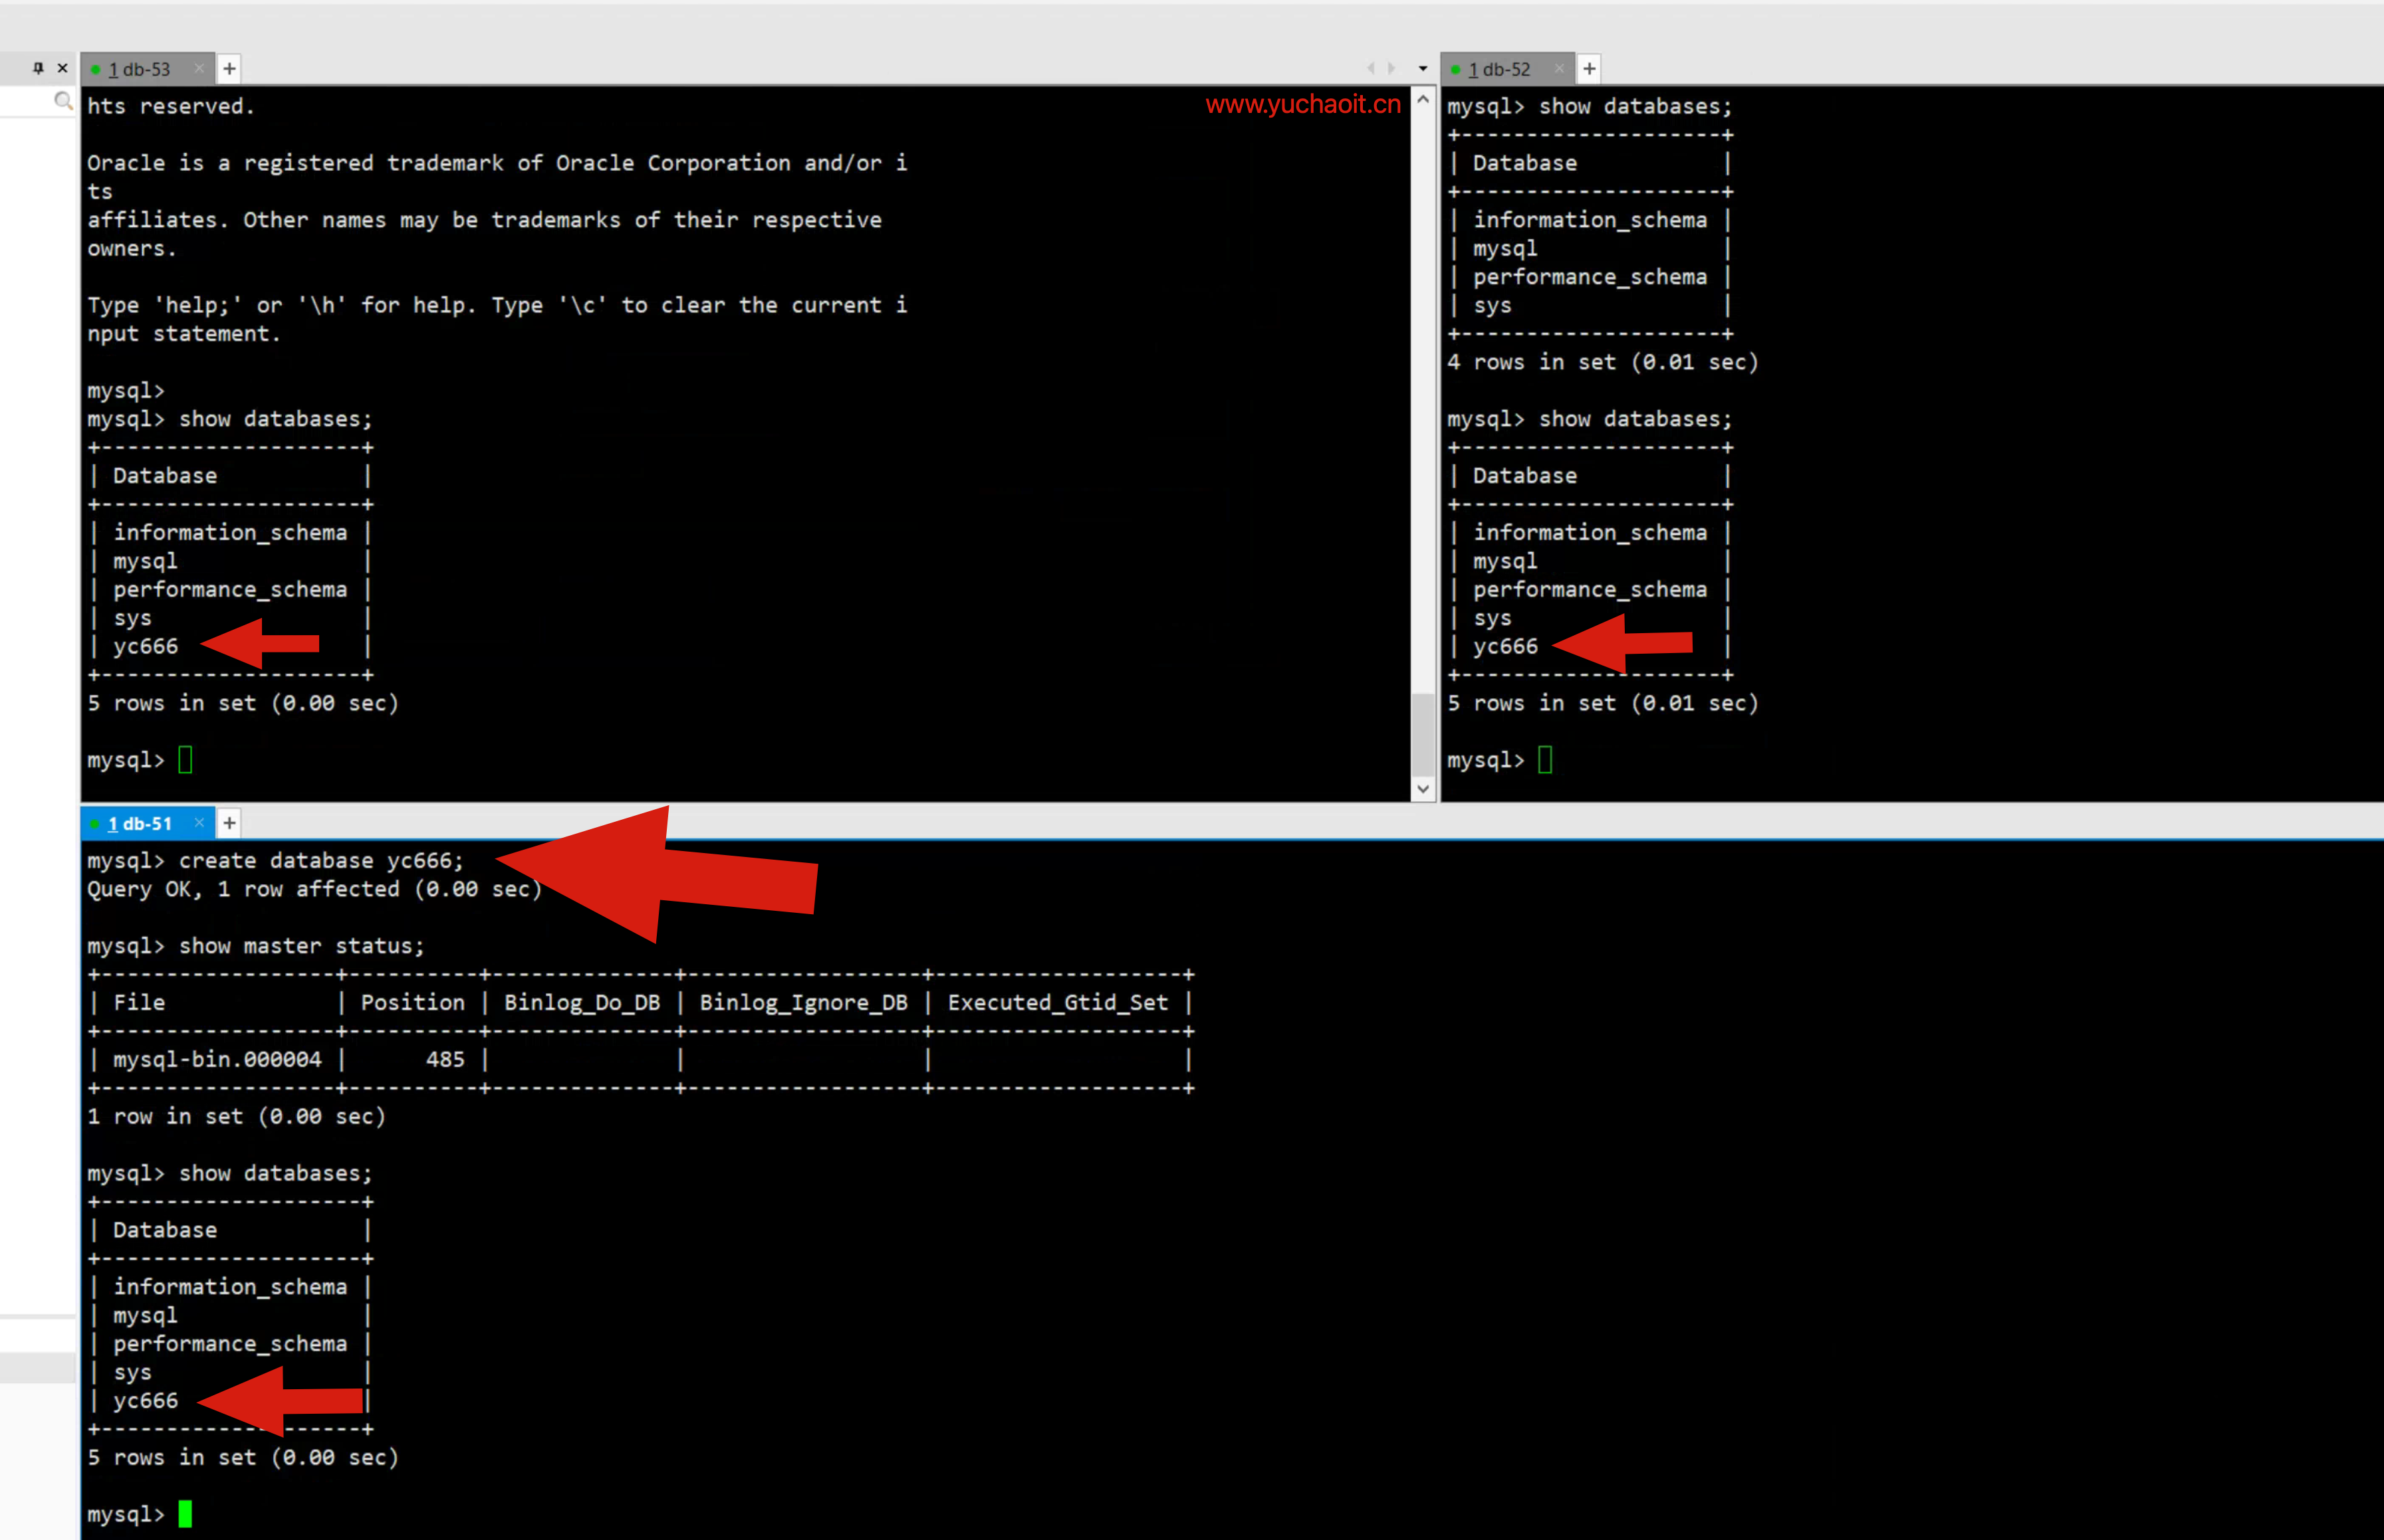The height and width of the screenshot is (1540, 2384).
Task: Switch to the db-52 session tab
Action: (x=1500, y=69)
